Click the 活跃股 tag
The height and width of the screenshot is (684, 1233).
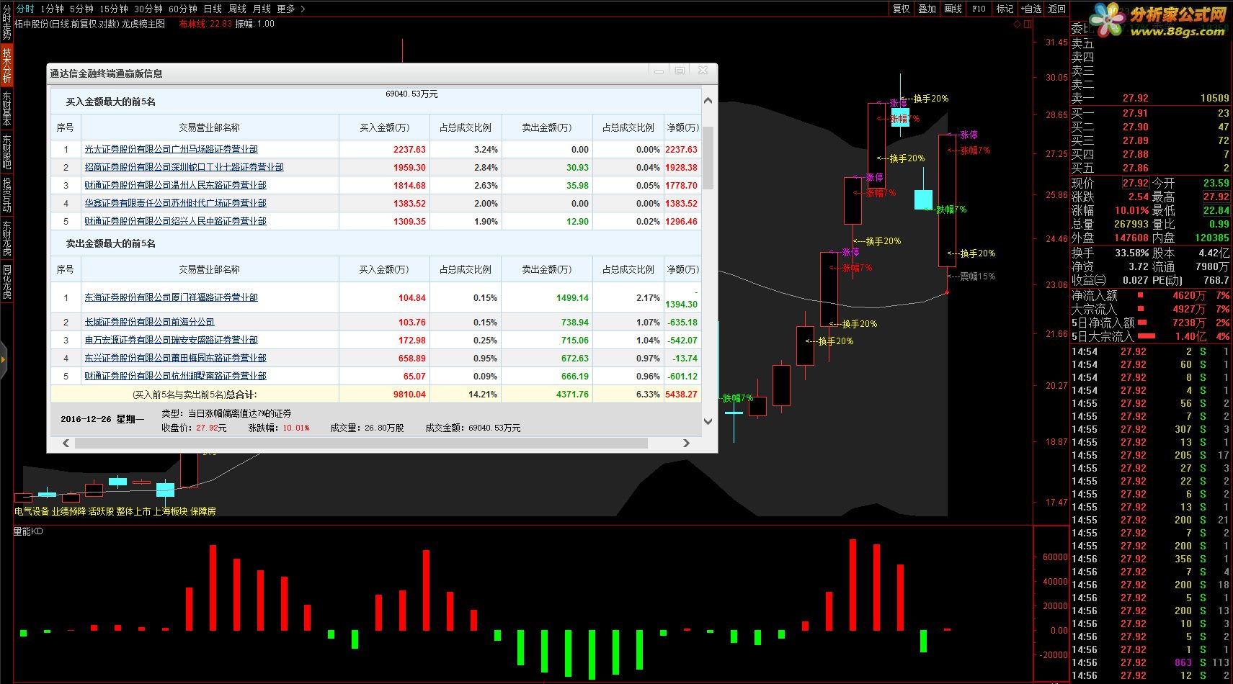pos(101,511)
